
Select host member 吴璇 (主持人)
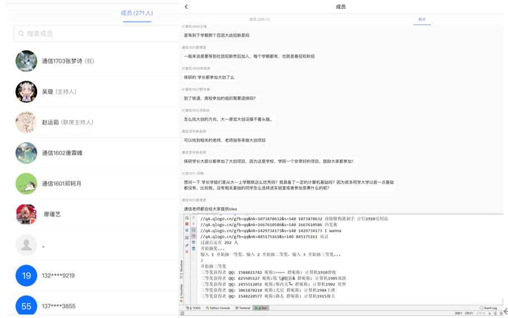pyautogui.click(x=59, y=92)
